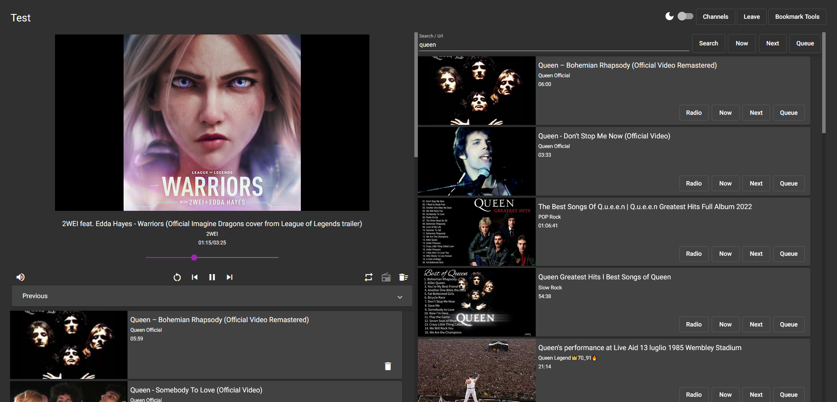Image resolution: width=837 pixels, height=402 pixels.
Task: Set Q.u.e.e.n Greatest Hits 2022 as Next
Action: pyautogui.click(x=756, y=254)
